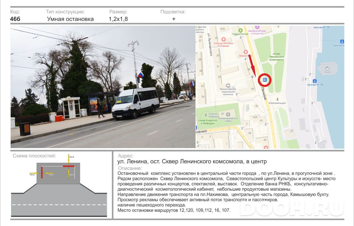354x226 pixels.
Task: Select the причал № 79 map label
Action: point(322,27)
